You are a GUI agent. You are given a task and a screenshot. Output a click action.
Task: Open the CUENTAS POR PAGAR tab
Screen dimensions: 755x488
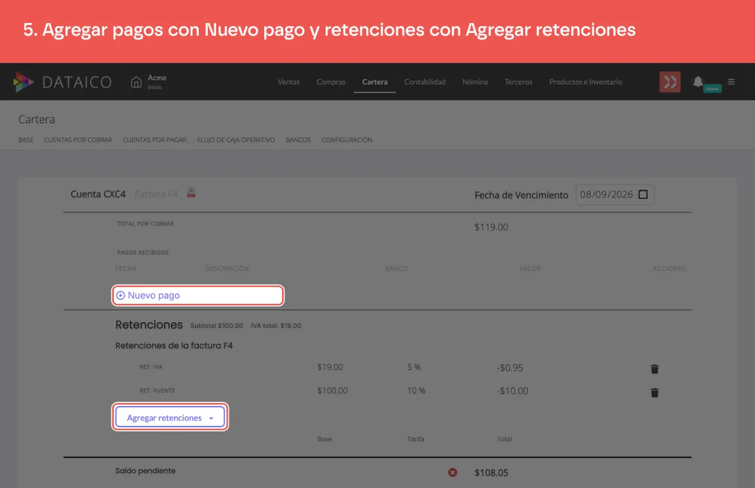click(155, 140)
